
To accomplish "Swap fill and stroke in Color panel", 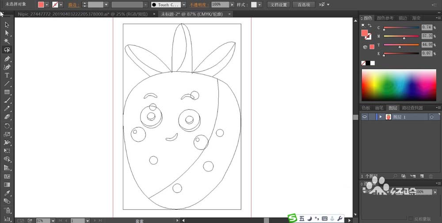I will click(x=370, y=25).
